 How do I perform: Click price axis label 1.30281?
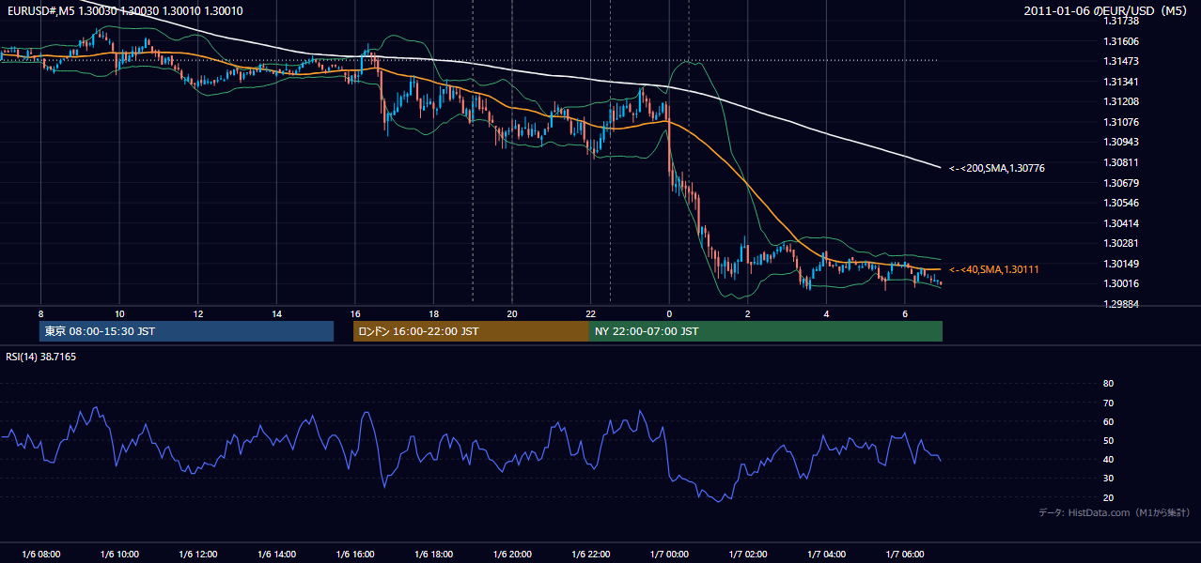pyautogui.click(x=1120, y=243)
